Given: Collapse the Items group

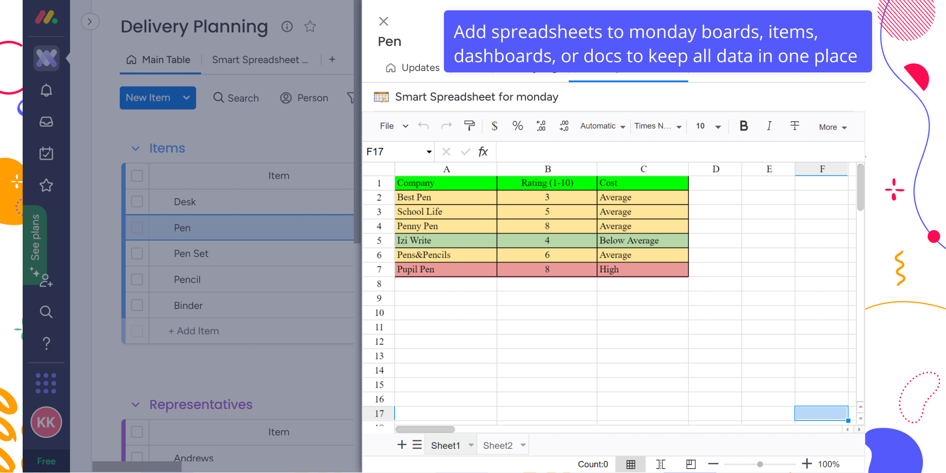Looking at the screenshot, I should [x=135, y=148].
